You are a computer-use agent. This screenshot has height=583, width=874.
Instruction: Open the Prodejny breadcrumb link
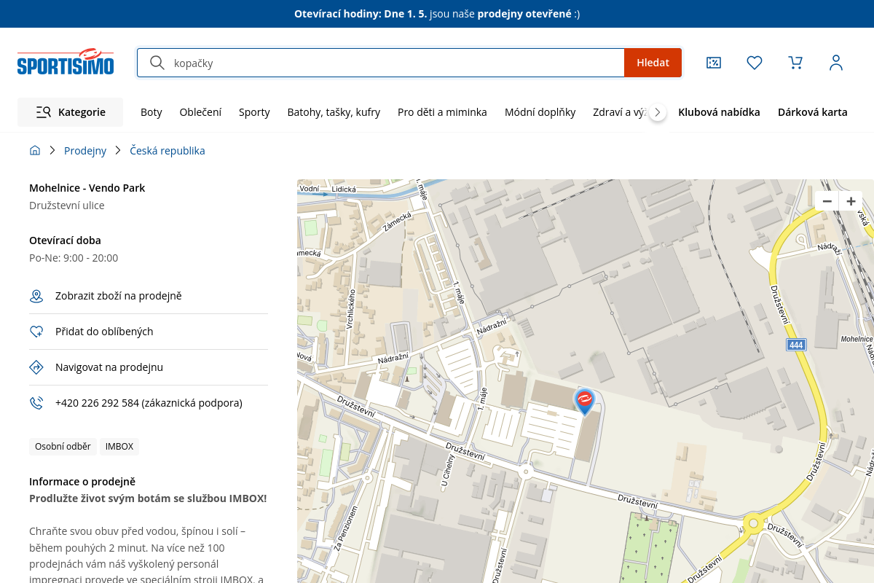pos(85,151)
